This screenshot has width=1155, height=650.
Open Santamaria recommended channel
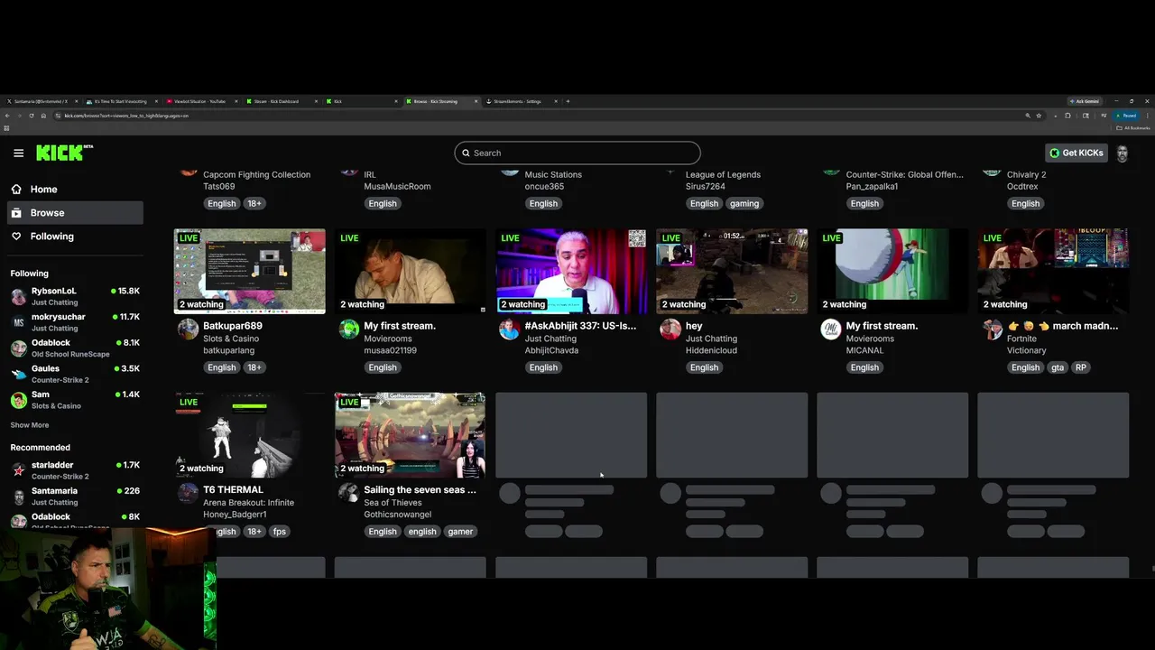pos(75,496)
